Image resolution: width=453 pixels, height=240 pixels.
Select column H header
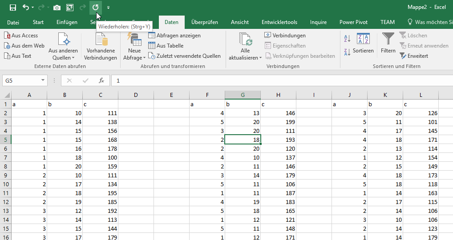point(278,95)
